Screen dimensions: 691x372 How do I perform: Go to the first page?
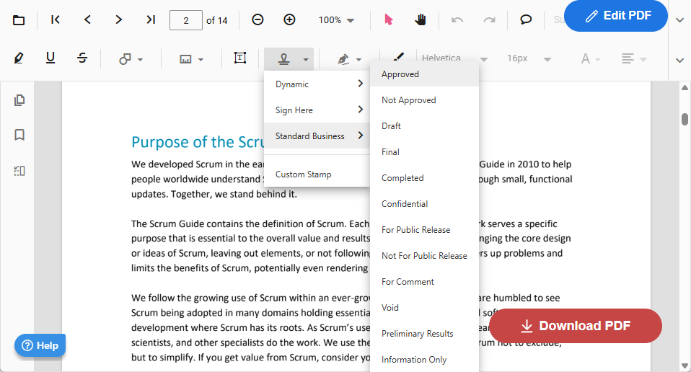point(56,20)
